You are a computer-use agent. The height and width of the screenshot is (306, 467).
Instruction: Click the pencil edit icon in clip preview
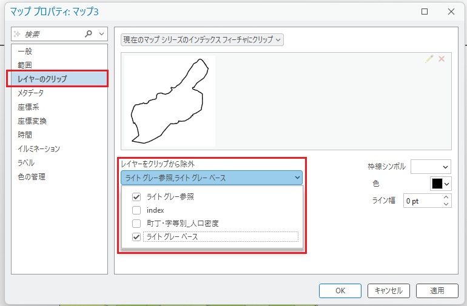click(x=429, y=59)
